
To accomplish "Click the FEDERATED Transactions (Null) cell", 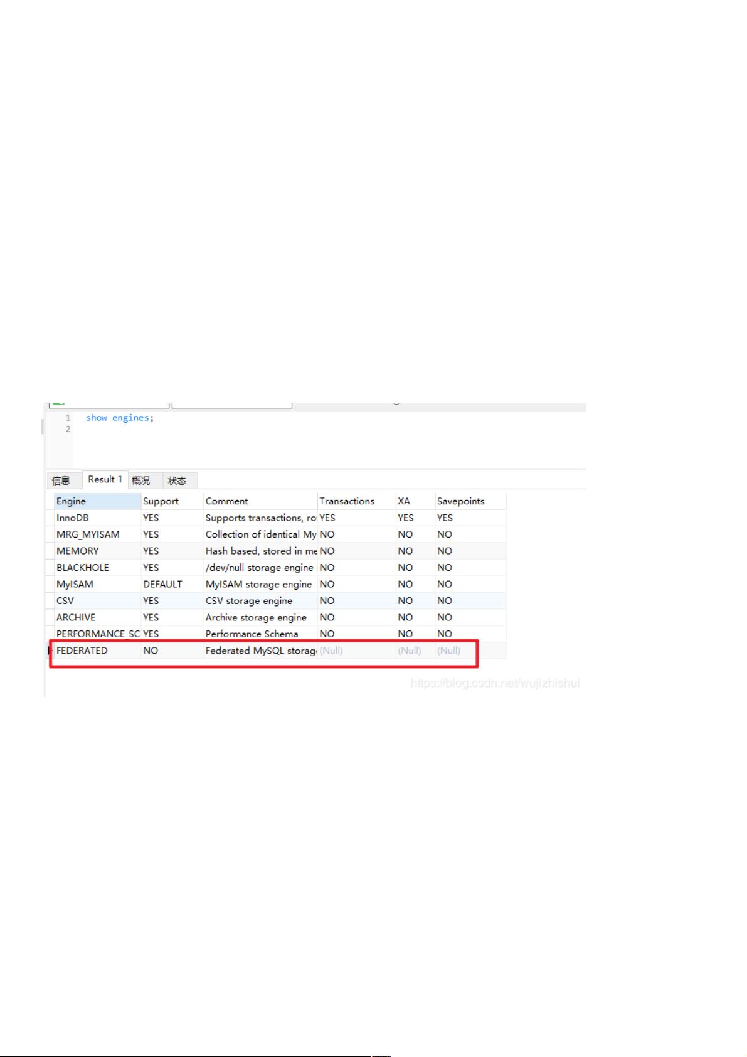I will coord(356,651).
